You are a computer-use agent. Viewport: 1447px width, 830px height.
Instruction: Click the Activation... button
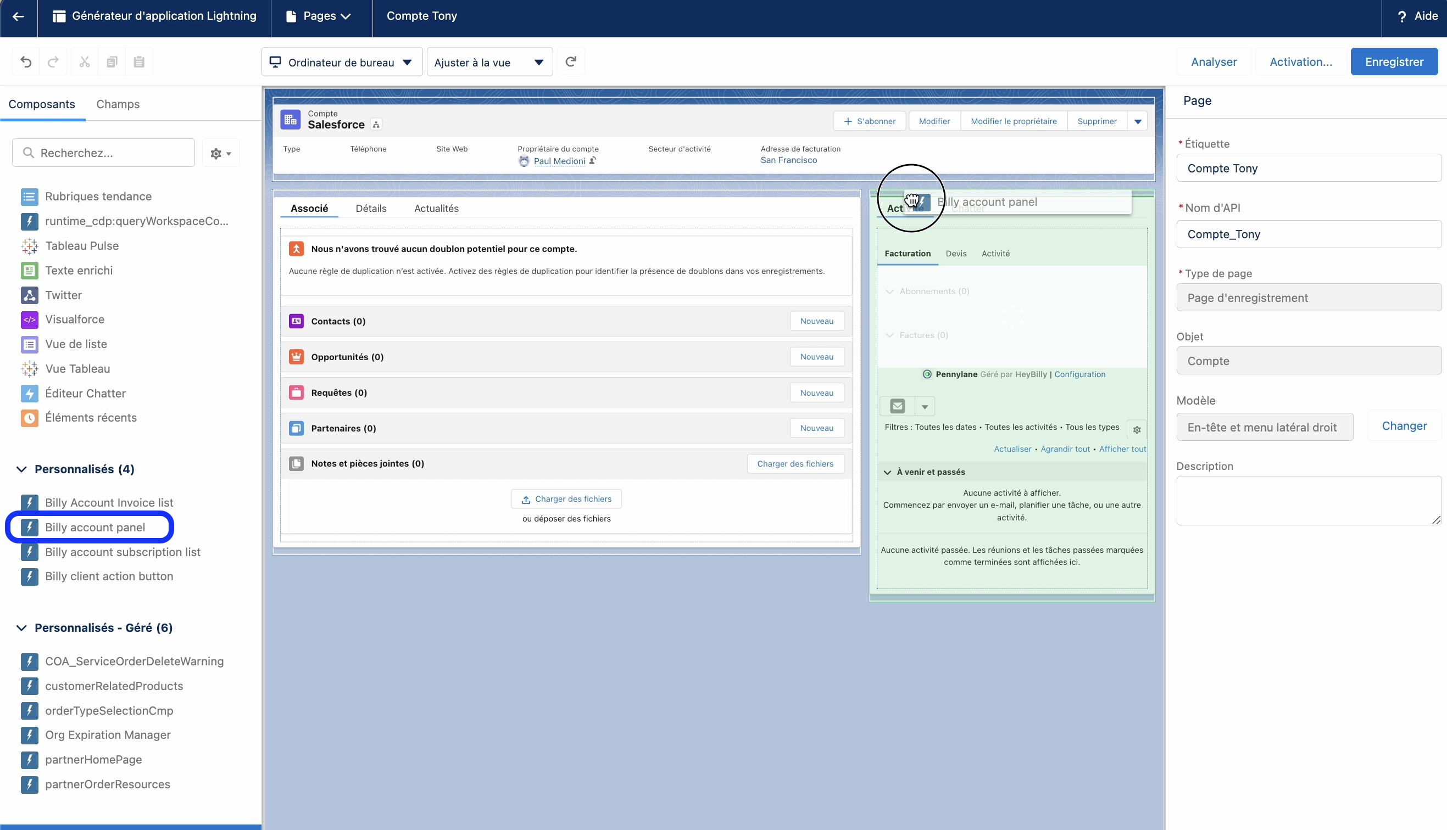[x=1300, y=62]
